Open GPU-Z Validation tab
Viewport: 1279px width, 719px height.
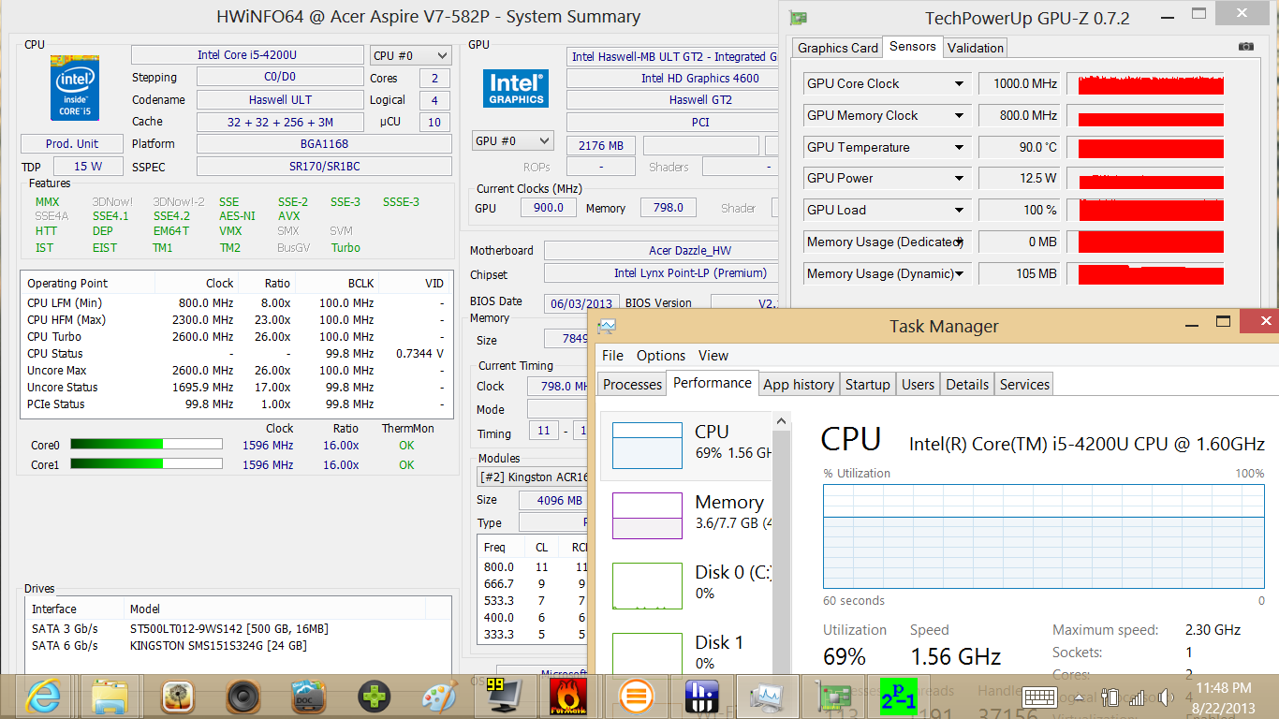976,48
